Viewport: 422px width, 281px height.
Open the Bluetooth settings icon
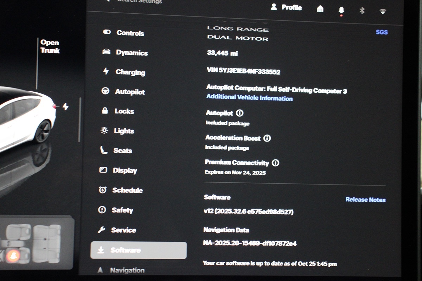click(x=362, y=11)
